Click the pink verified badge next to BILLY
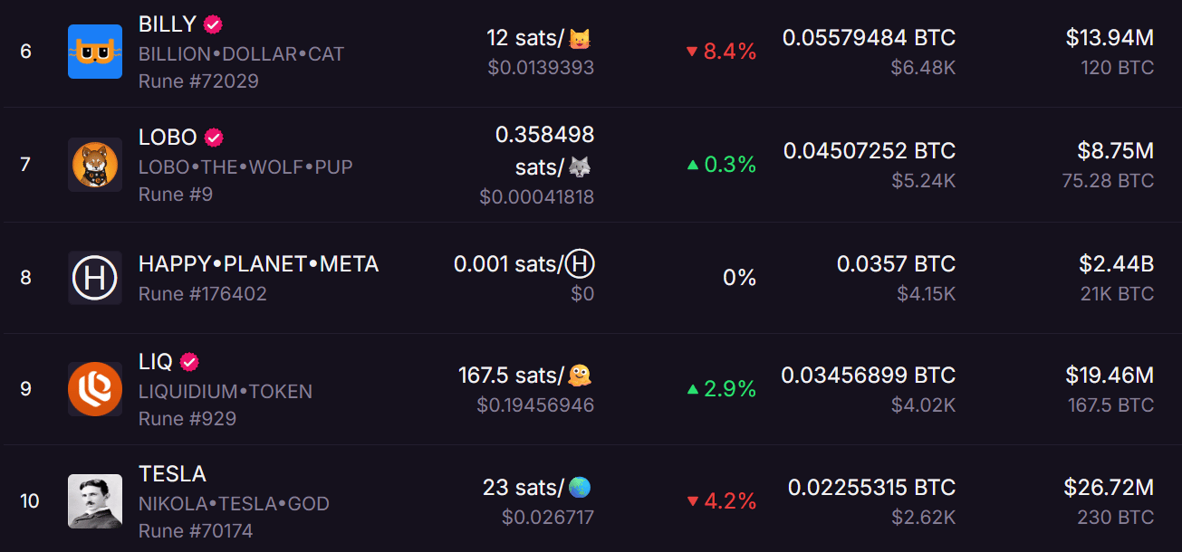The width and height of the screenshot is (1182, 552). pos(214,25)
